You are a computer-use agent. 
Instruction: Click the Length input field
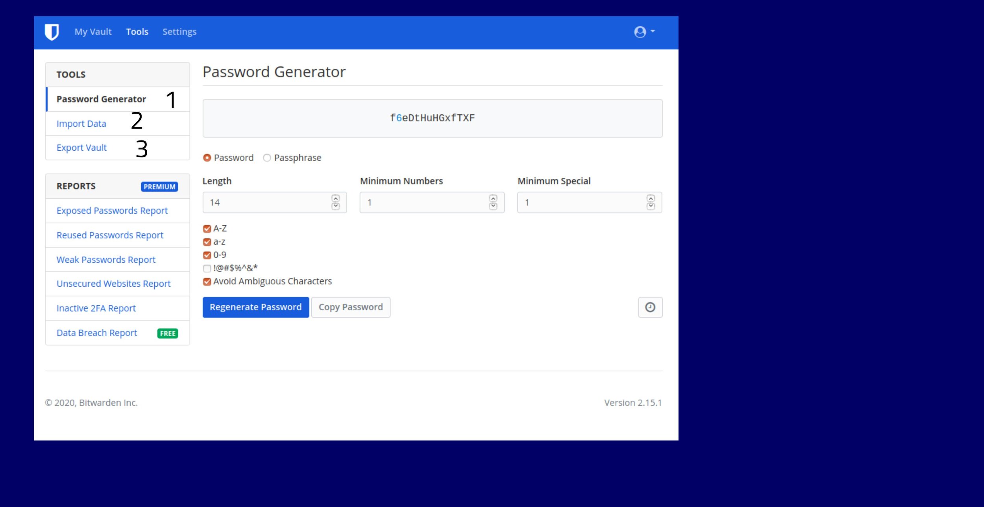[x=275, y=203]
